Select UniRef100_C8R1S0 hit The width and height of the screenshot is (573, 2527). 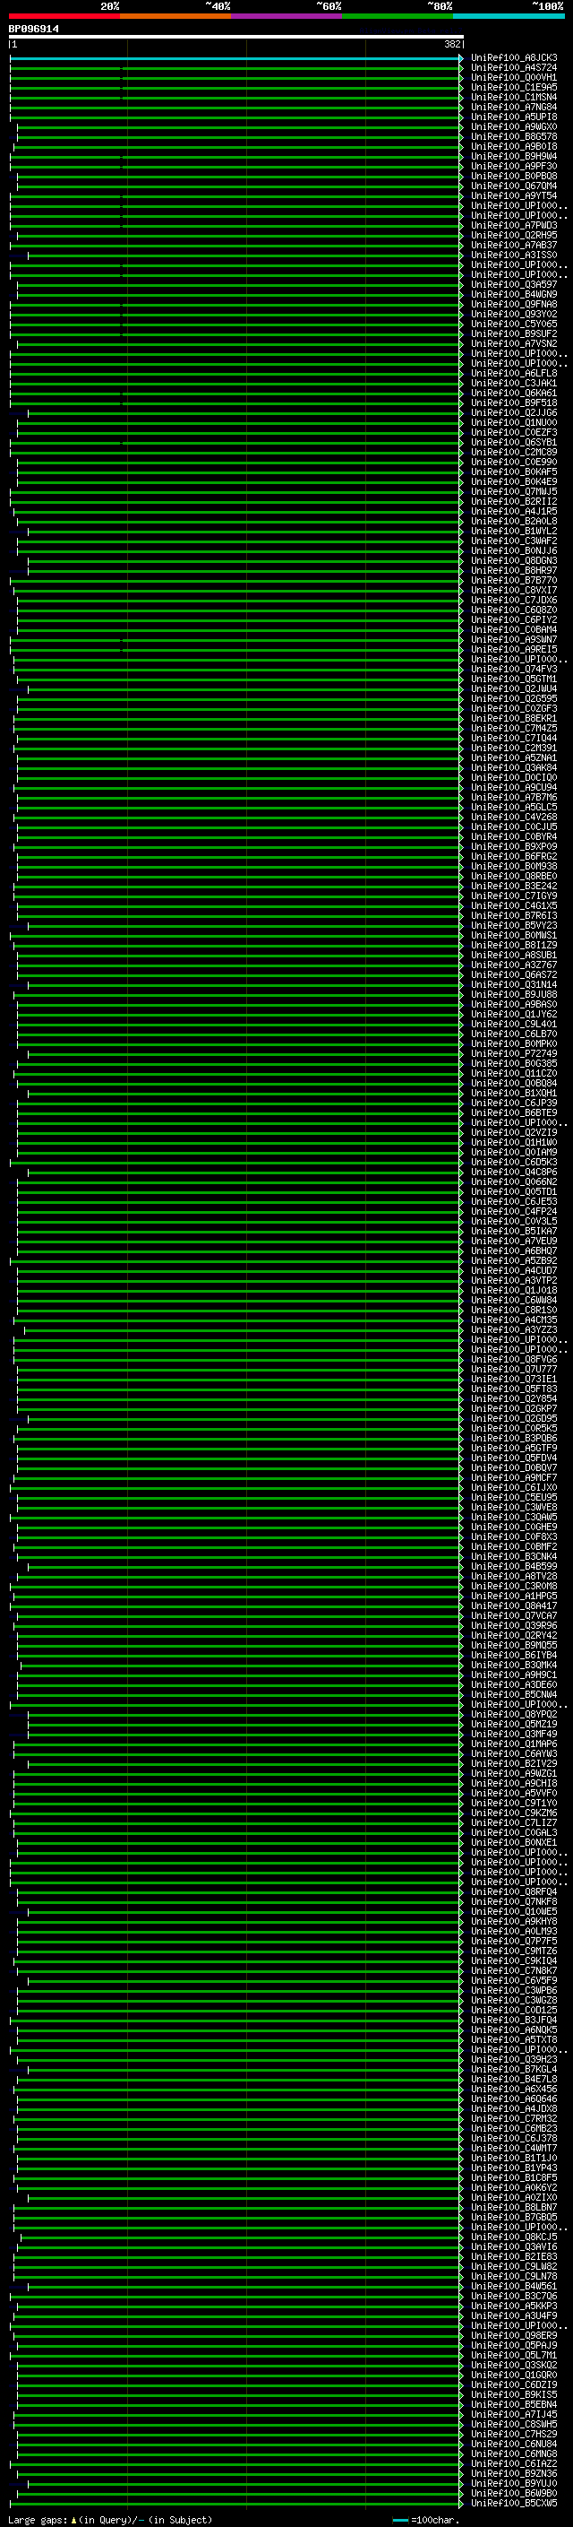pyautogui.click(x=514, y=1311)
